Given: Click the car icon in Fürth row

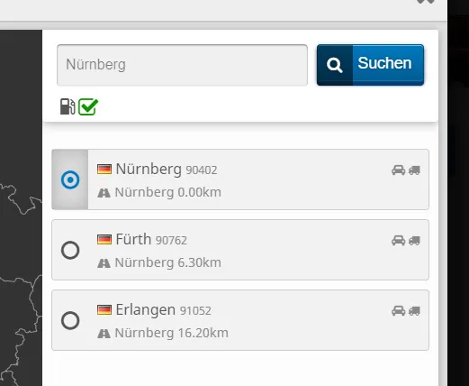Looking at the screenshot, I should [x=398, y=241].
